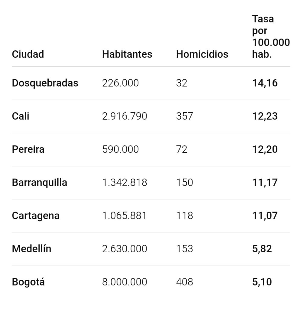Select the Pereira city name
The image size is (300, 309).
click(x=28, y=149)
